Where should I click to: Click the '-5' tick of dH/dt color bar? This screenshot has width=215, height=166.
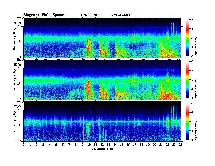click(192, 20)
